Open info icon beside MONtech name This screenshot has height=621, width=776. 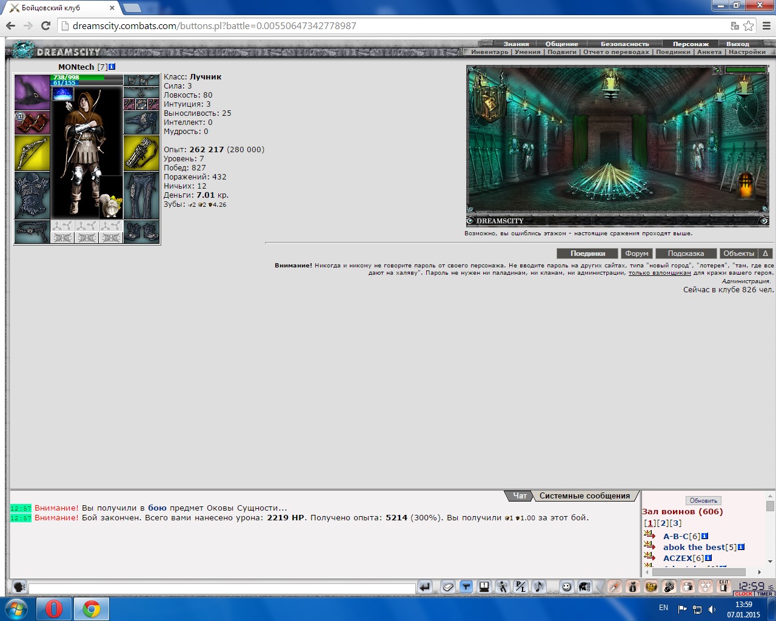click(112, 67)
